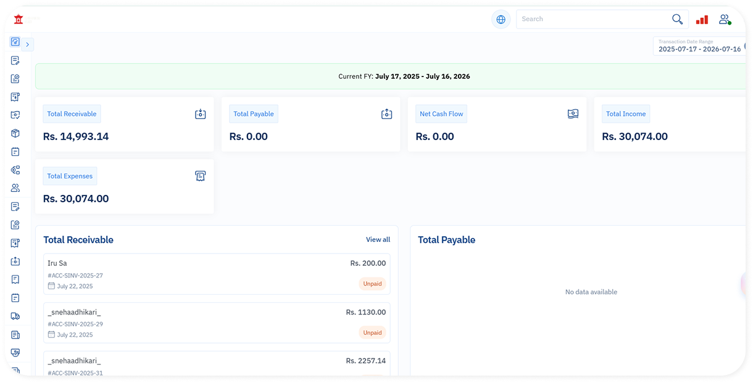Click the Unpaid badge on Iru Sa invoice
This screenshot has width=753, height=383.
coord(372,284)
